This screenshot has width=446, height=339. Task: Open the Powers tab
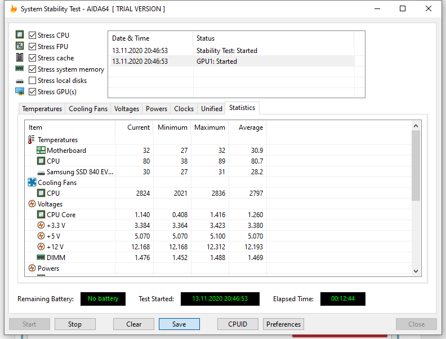point(157,109)
